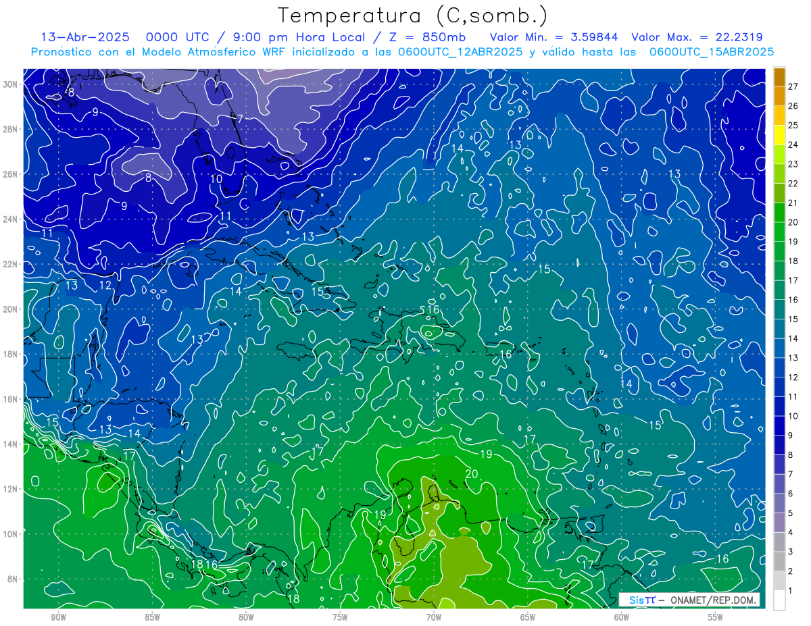Click 'Valor Max. = 22.2319' text

pos(697,37)
